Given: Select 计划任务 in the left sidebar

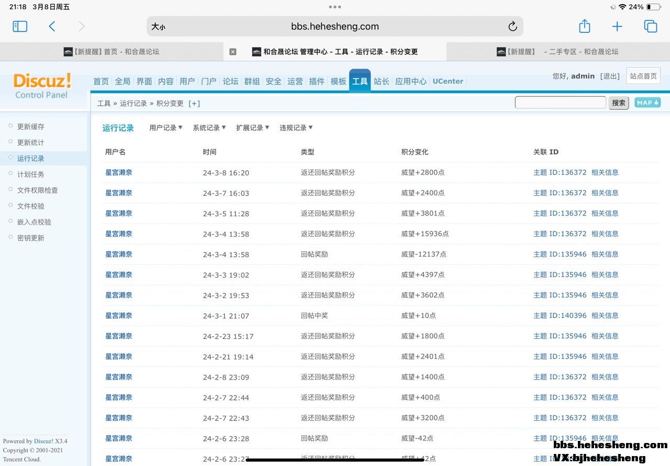Looking at the screenshot, I should (x=30, y=174).
